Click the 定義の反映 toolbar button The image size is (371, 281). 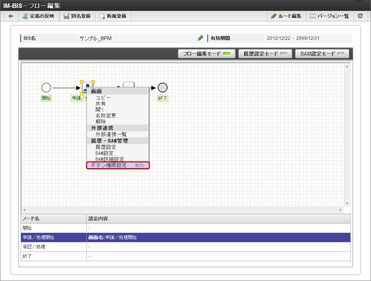[x=38, y=16]
